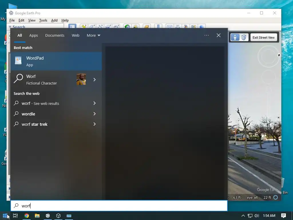Click Google Earth taskbar icon

click(48, 216)
